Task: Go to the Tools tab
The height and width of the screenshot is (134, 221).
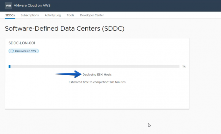Action: pyautogui.click(x=70, y=15)
